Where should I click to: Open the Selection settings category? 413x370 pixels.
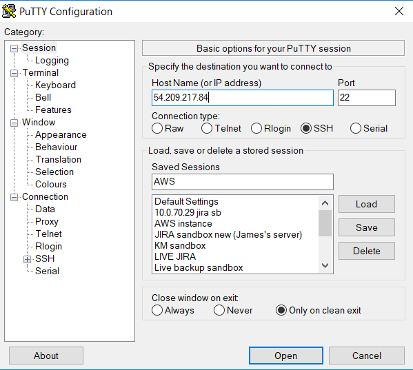coord(54,172)
